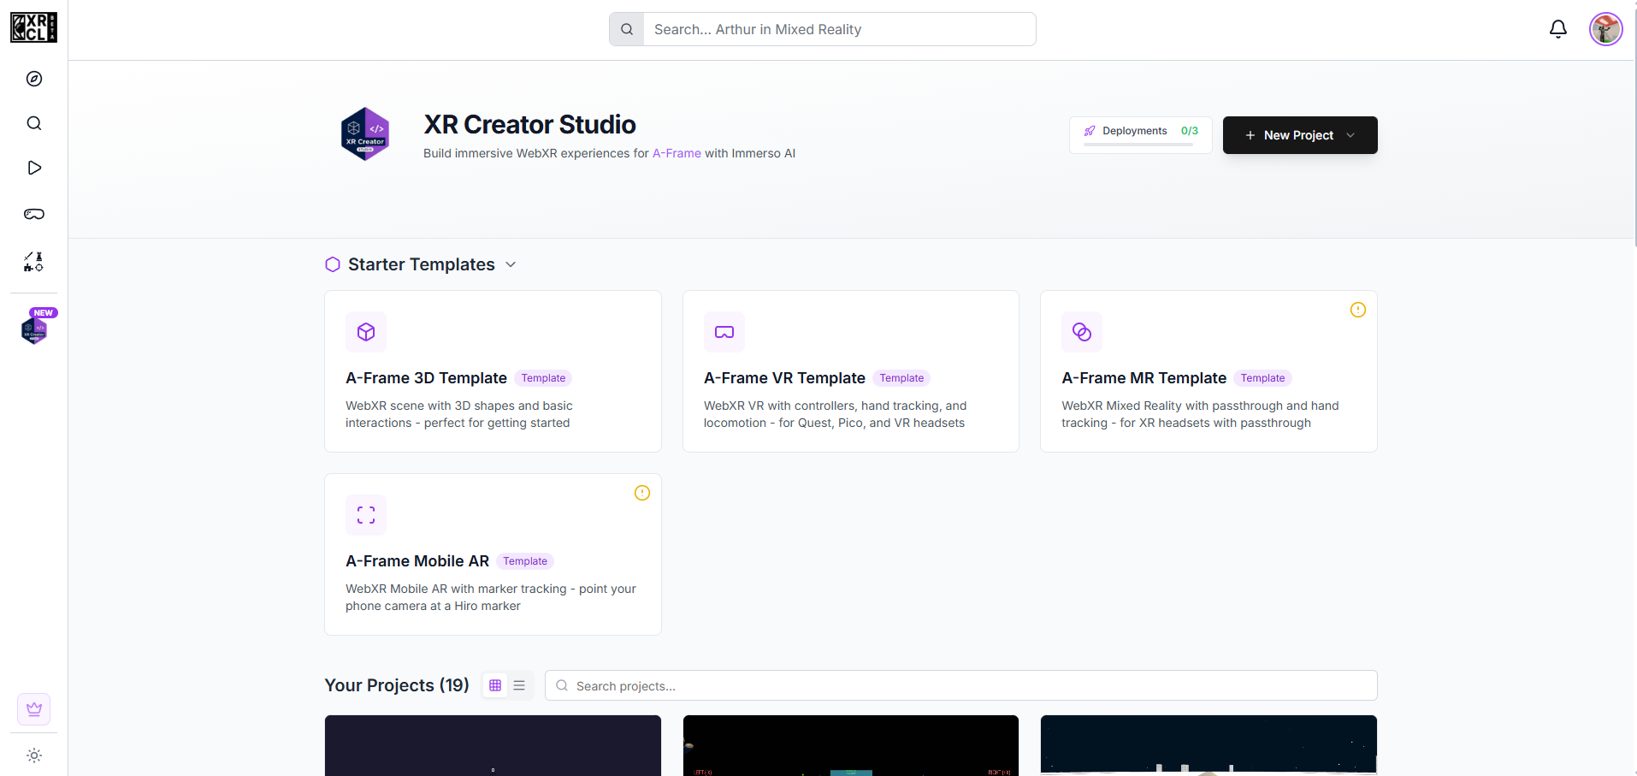Click the 3D Template description text
Image resolution: width=1637 pixels, height=776 pixels.
click(459, 414)
